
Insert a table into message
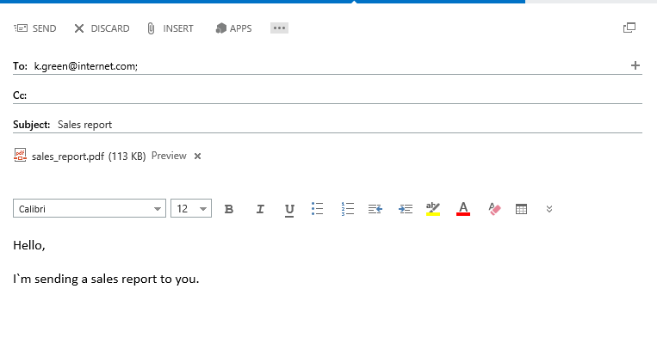pyautogui.click(x=521, y=209)
